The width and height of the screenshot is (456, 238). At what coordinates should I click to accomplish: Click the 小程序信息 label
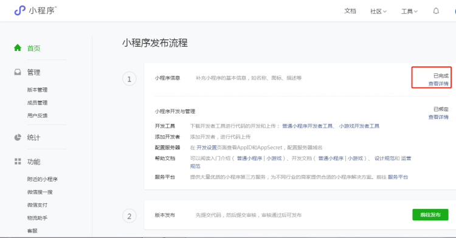click(167, 78)
